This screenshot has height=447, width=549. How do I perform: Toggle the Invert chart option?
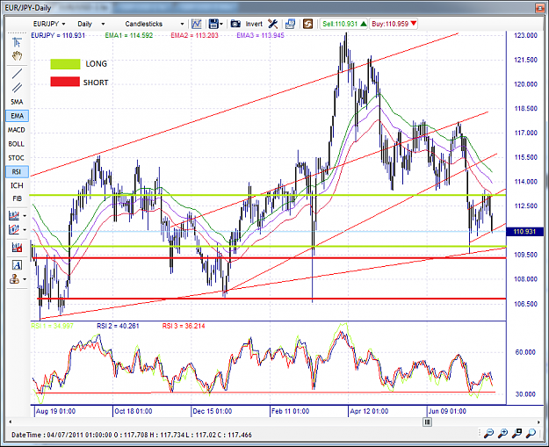tap(254, 24)
